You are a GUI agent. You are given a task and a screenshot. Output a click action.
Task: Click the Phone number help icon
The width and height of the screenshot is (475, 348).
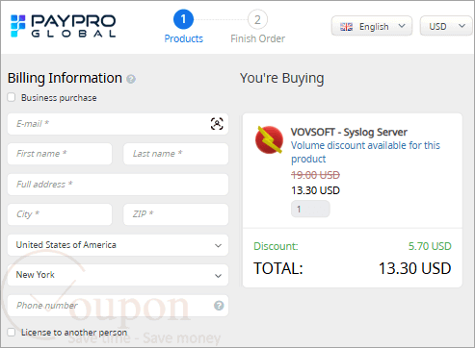219,306
